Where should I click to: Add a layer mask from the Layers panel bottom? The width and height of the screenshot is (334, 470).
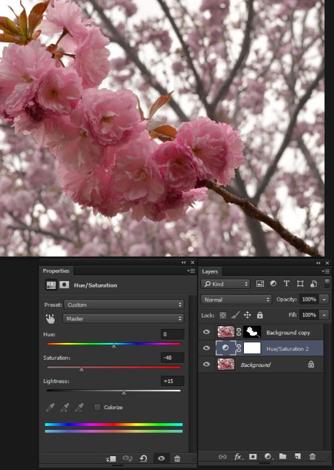pos(253,457)
